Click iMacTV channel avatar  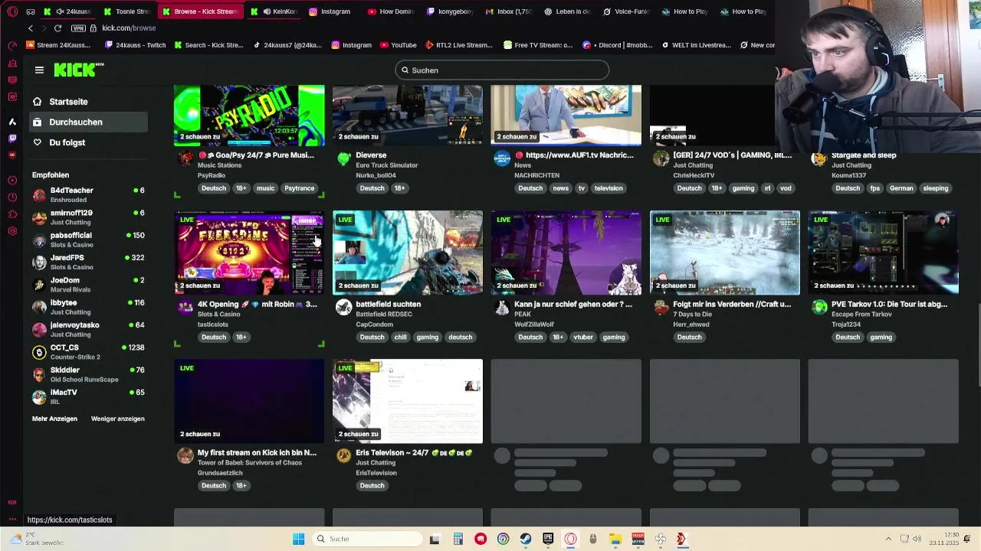[39, 396]
